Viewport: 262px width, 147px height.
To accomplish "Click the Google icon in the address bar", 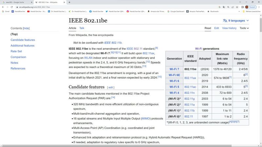I will coord(219,7).
